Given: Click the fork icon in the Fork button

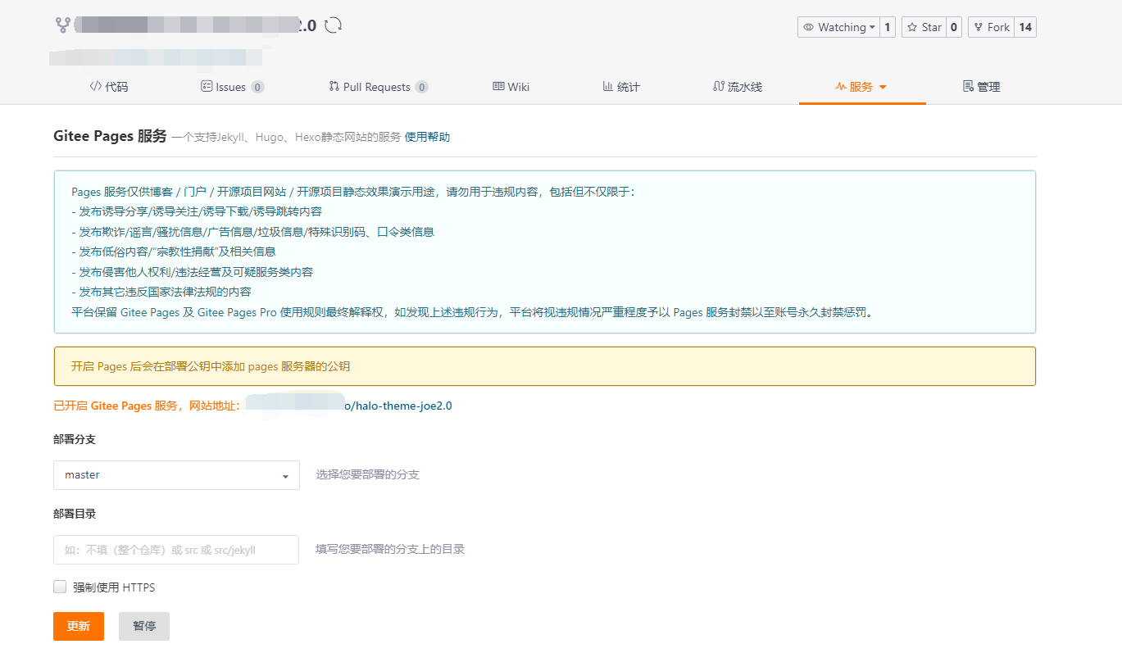Looking at the screenshot, I should pos(979,27).
